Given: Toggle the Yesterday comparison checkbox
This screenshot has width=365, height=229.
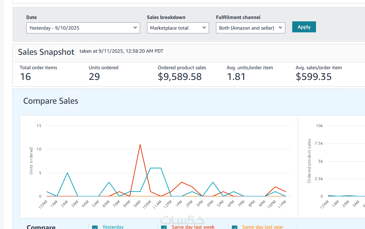Looking at the screenshot, I should coord(95,227).
